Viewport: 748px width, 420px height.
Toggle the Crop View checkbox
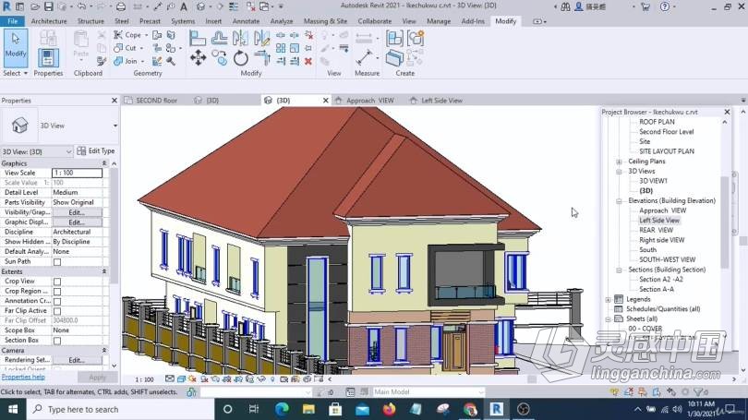[57, 282]
